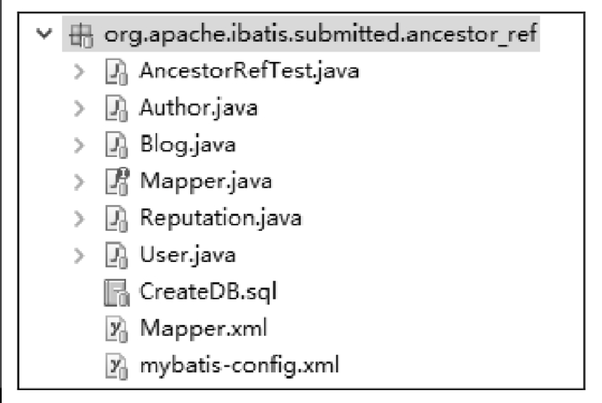
Task: Expand the User.java node
Action: tap(79, 256)
